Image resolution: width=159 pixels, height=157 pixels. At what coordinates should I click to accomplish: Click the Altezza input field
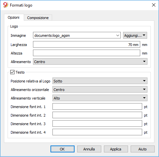pos(86,53)
